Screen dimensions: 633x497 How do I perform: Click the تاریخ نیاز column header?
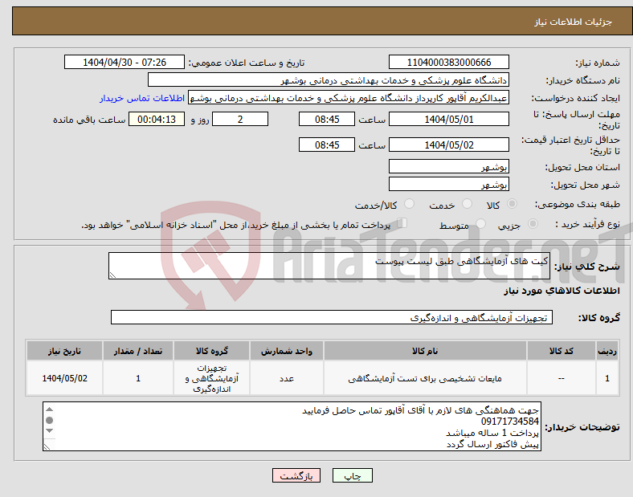tap(64, 351)
